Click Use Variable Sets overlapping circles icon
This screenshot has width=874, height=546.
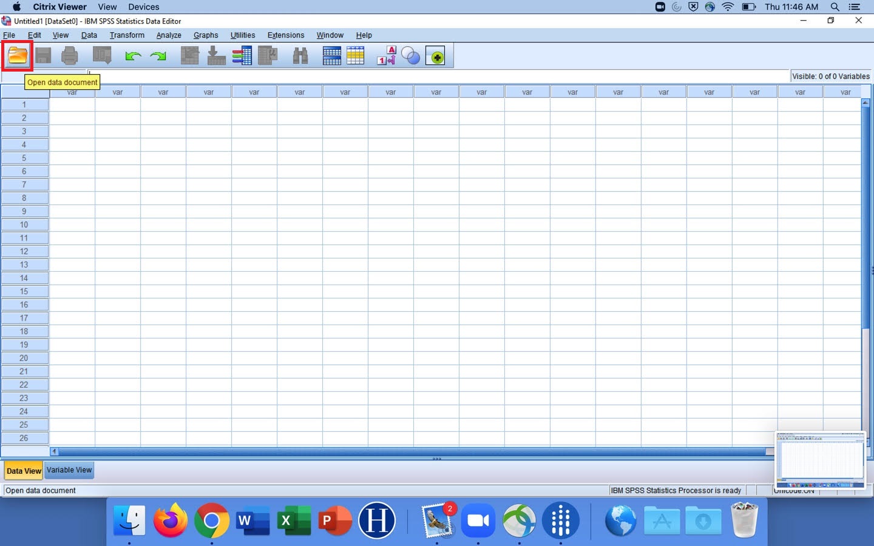(x=410, y=56)
